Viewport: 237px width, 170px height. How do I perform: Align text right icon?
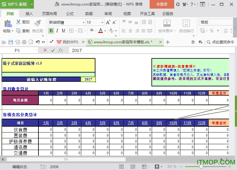point(137,31)
